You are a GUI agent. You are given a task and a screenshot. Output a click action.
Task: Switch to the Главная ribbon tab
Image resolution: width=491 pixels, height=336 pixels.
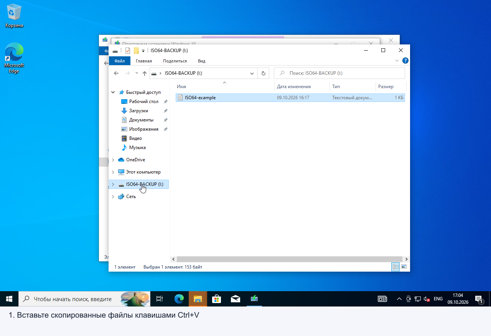[x=144, y=61]
